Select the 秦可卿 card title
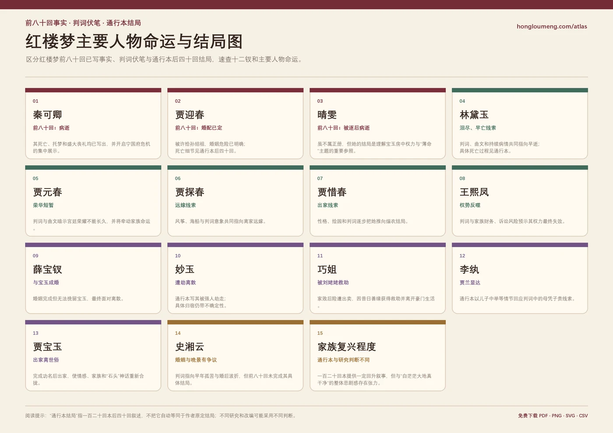This screenshot has height=433, width=613. click(47, 115)
